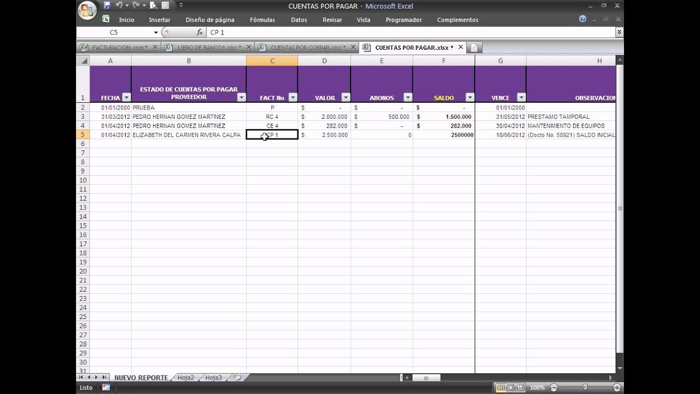Expand the formula bar with double chevron
The width and height of the screenshot is (700, 394).
tap(619, 32)
